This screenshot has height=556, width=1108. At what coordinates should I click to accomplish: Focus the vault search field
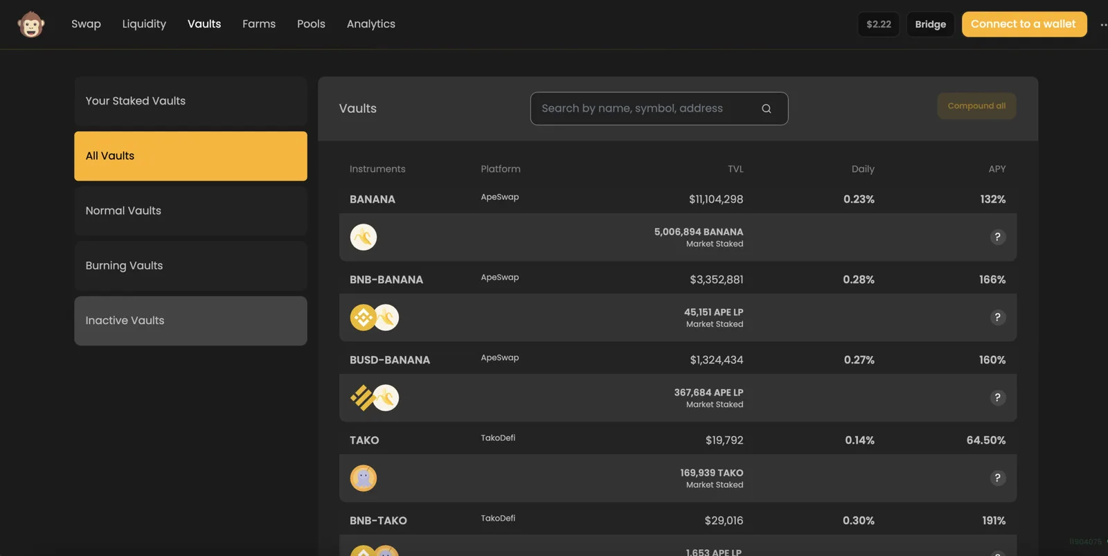pyautogui.click(x=659, y=109)
